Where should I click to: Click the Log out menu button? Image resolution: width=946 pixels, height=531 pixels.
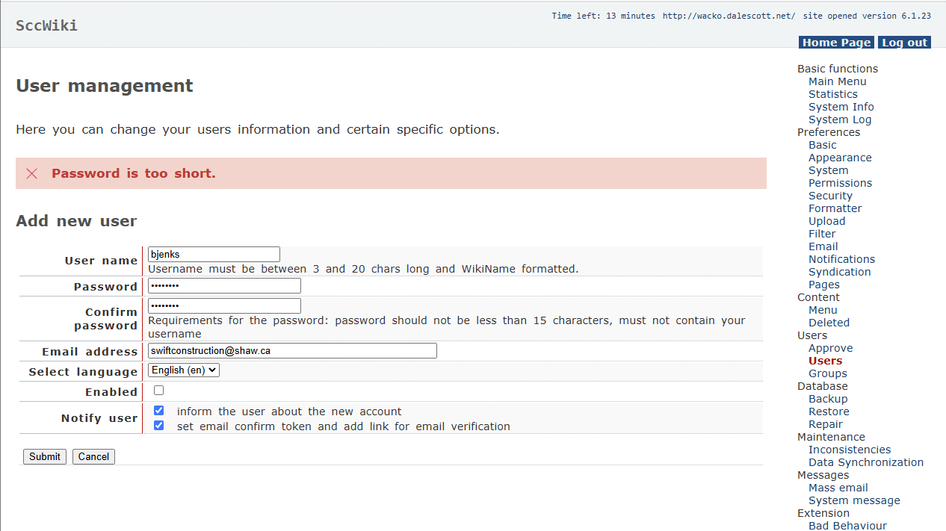click(x=904, y=43)
